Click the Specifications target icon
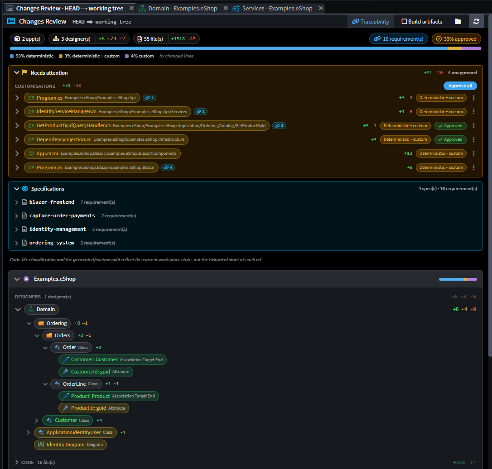The image size is (492, 469). (x=25, y=189)
